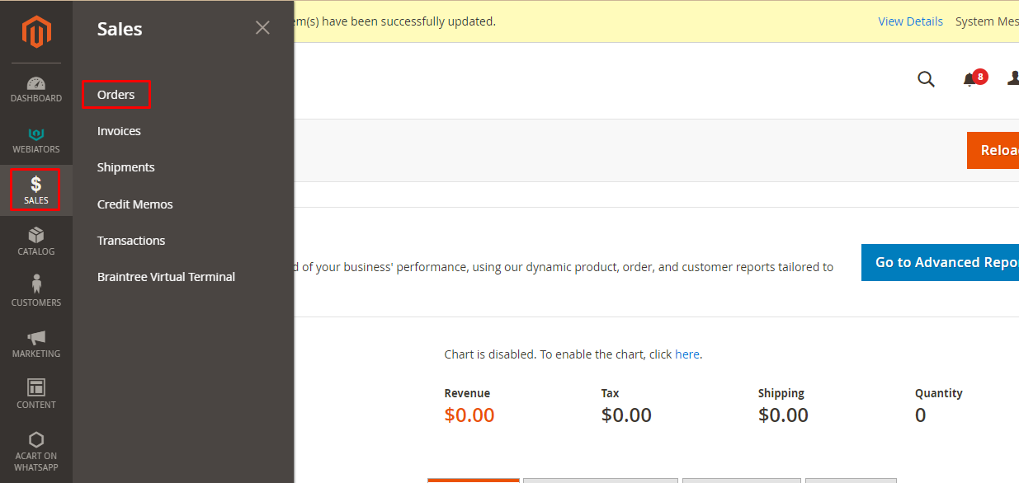Open Credit Memos menu item
The width and height of the screenshot is (1019, 483).
[x=134, y=204]
